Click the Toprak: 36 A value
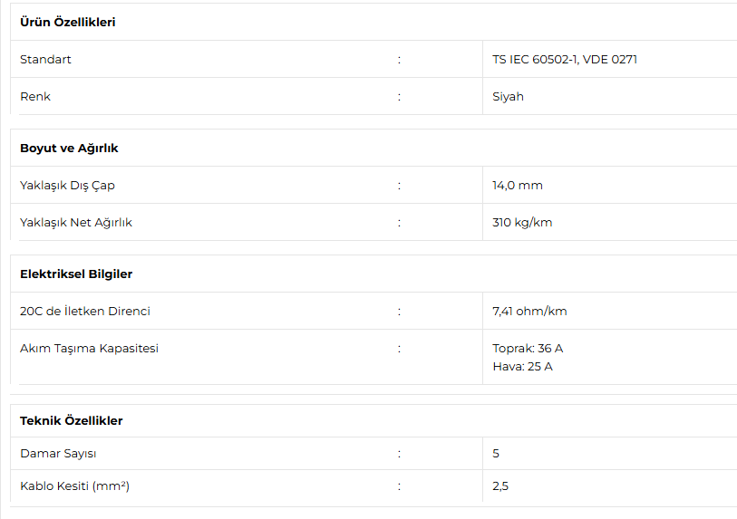This screenshot has height=519, width=737. coord(528,348)
